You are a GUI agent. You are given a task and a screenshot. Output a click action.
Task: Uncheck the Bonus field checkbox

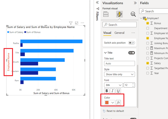pyautogui.click(x=148, y=23)
